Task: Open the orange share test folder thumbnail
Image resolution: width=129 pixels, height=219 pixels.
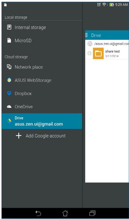Action: pyautogui.click(x=98, y=53)
